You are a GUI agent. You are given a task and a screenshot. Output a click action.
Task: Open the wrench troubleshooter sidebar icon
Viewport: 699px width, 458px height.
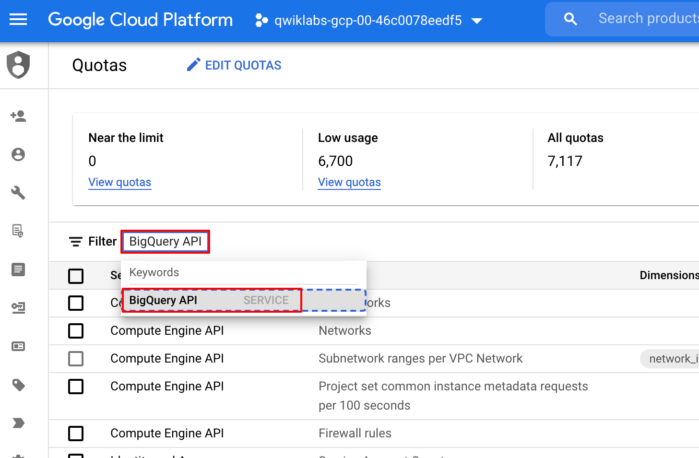point(18,193)
